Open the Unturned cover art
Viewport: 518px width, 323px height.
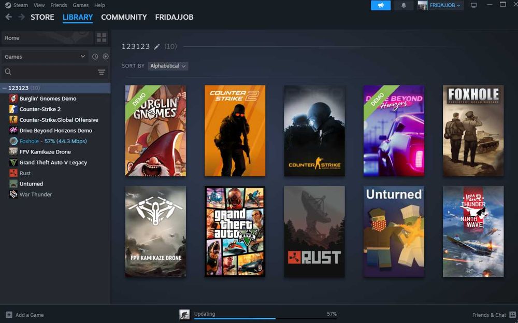pyautogui.click(x=394, y=231)
